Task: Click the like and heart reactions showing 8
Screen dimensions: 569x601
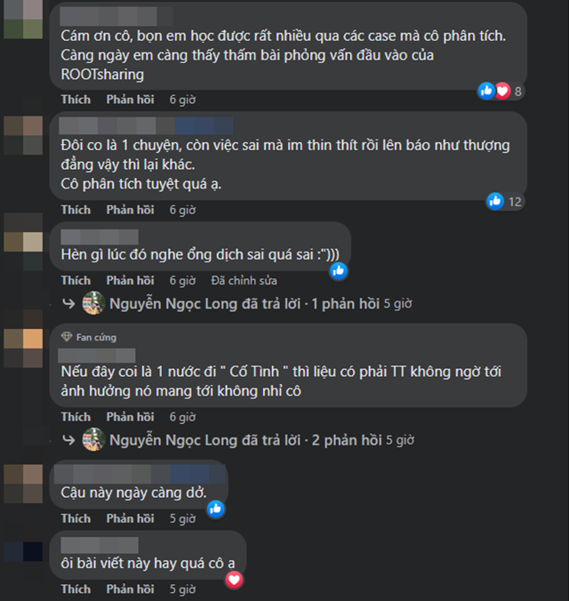Action: [x=501, y=92]
